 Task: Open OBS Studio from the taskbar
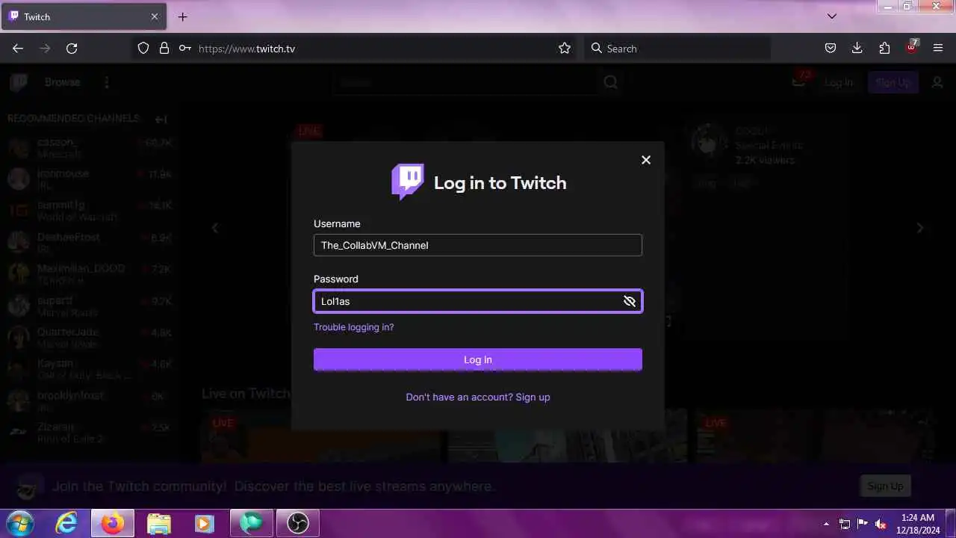[x=298, y=524]
